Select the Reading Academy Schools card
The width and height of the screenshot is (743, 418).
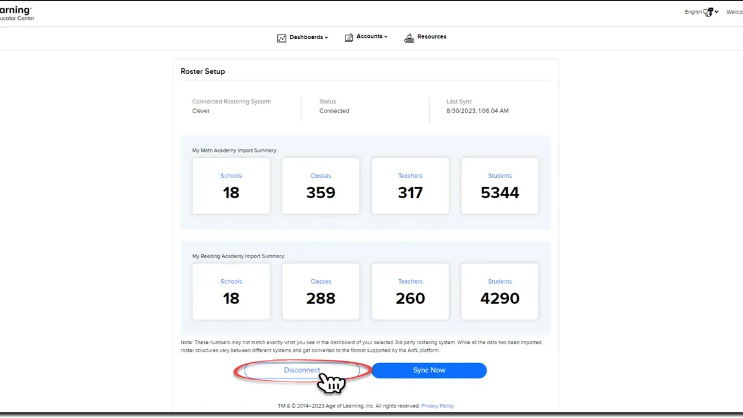pyautogui.click(x=231, y=292)
